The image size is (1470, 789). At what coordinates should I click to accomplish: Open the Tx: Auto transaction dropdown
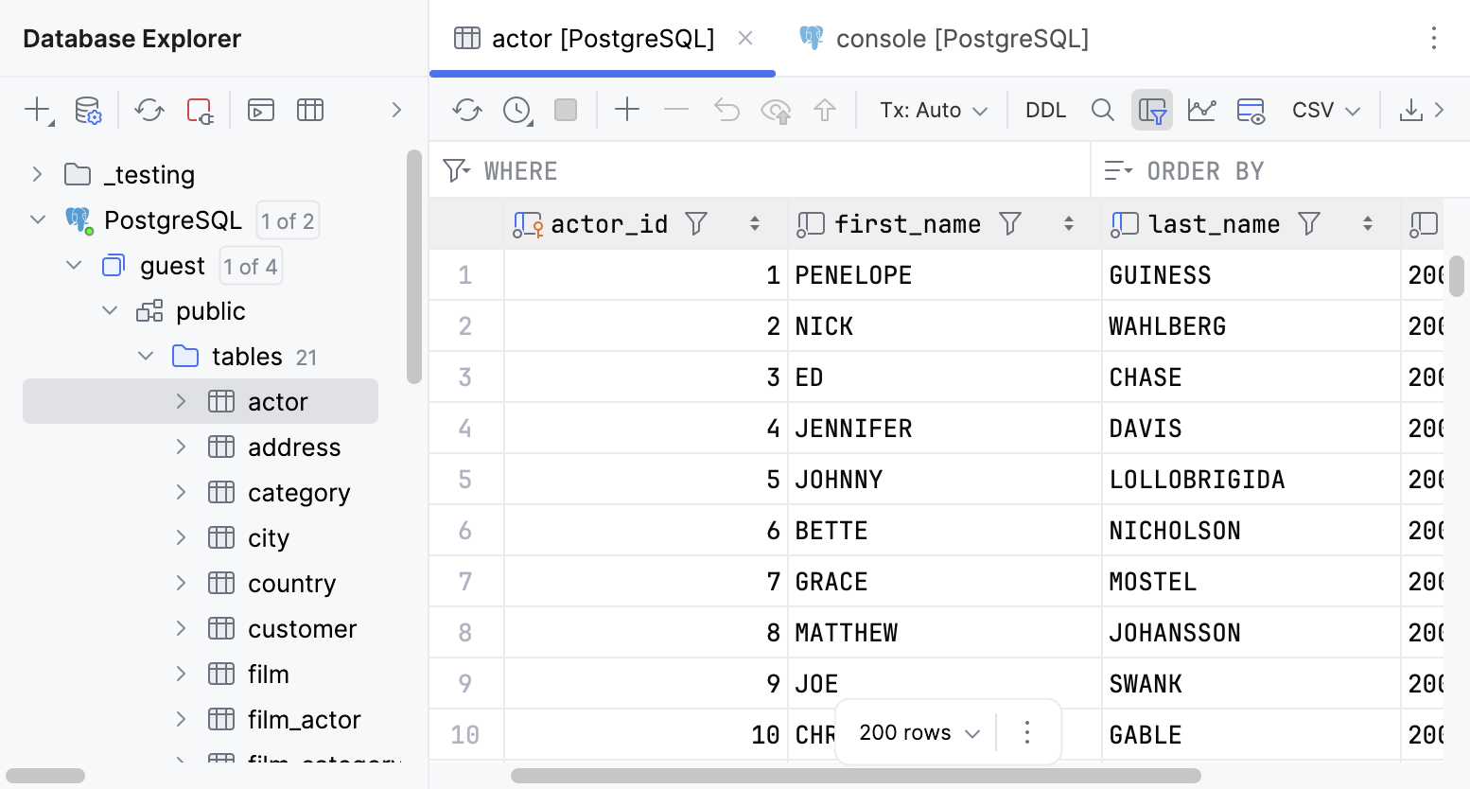pos(932,110)
